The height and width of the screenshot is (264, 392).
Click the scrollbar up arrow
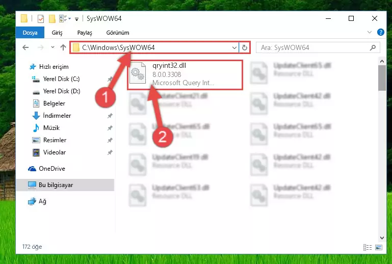point(382,61)
